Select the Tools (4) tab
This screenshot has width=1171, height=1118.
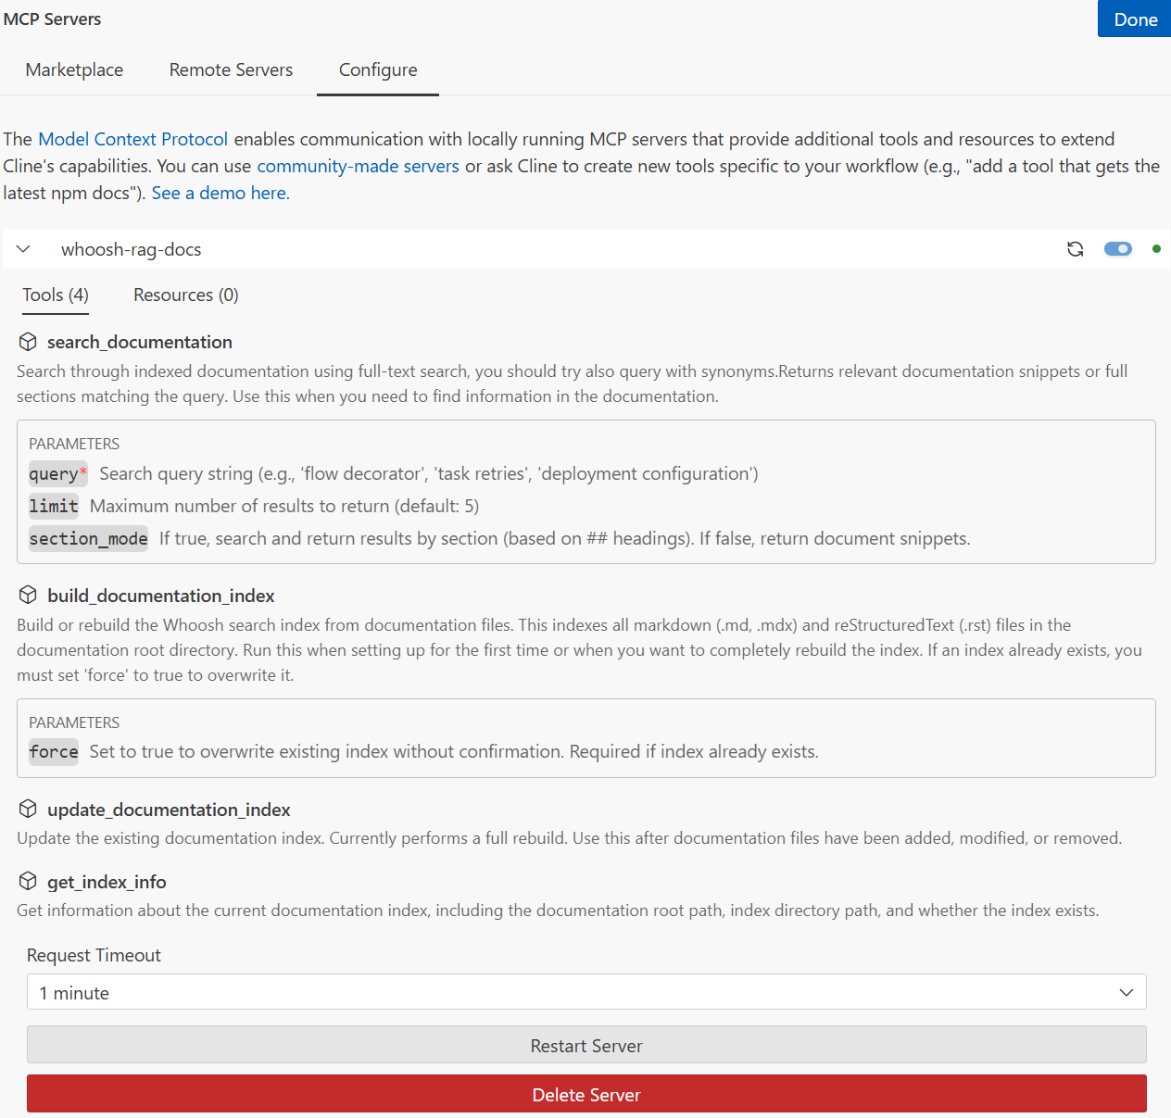[x=56, y=295]
